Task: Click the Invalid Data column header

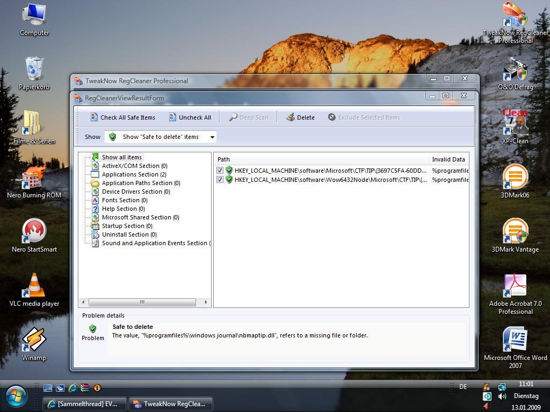Action: pyautogui.click(x=448, y=159)
